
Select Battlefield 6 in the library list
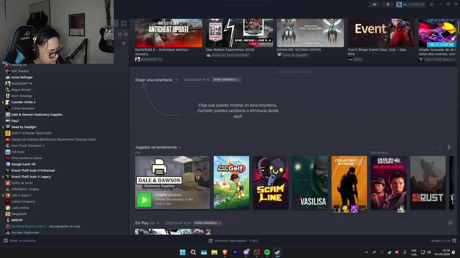22,83
